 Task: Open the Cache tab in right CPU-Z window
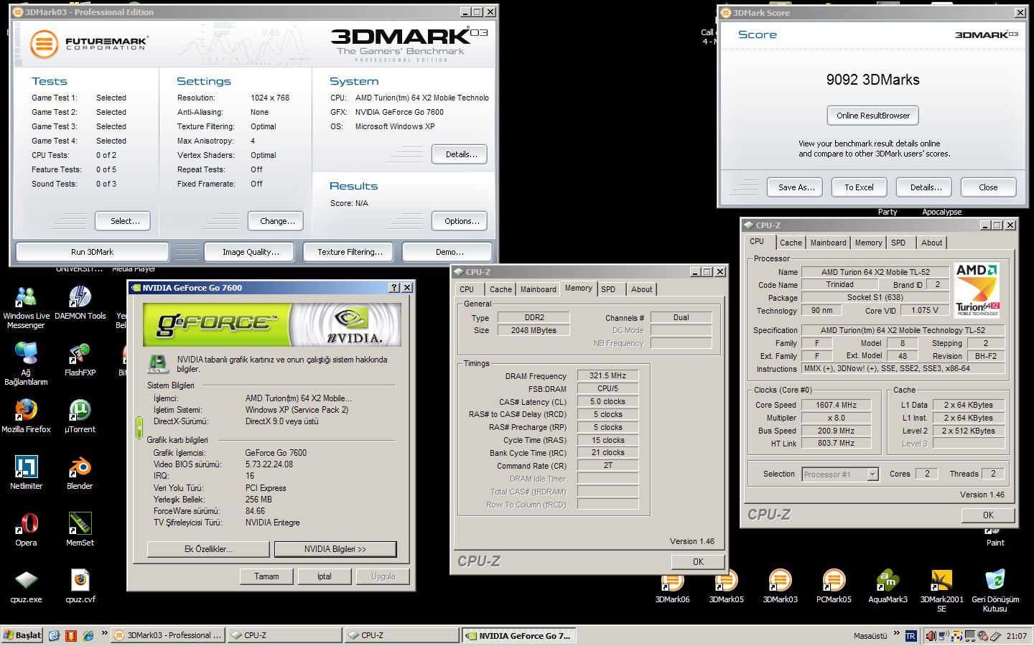791,243
